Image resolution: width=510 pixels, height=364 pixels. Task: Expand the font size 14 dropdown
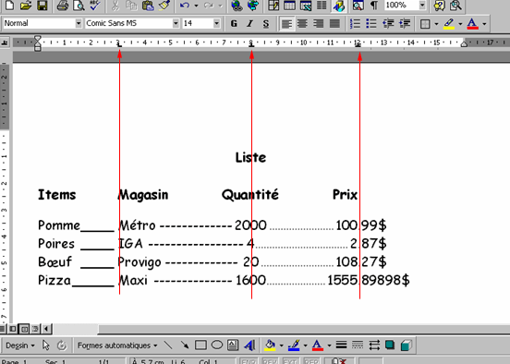tap(216, 23)
